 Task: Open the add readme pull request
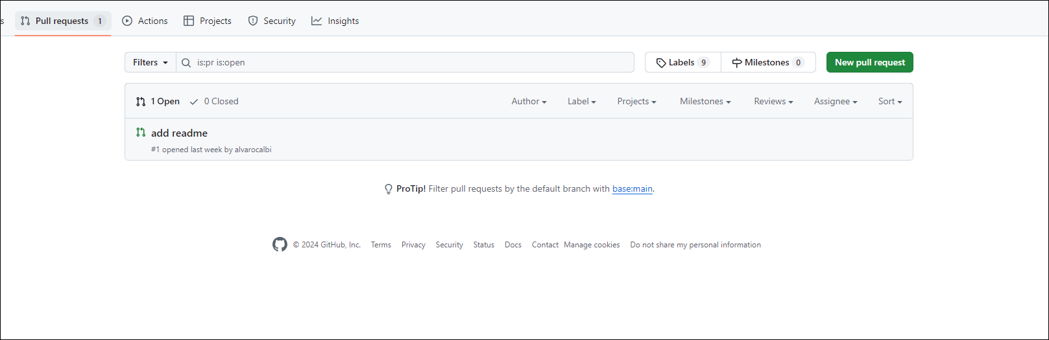click(x=180, y=133)
